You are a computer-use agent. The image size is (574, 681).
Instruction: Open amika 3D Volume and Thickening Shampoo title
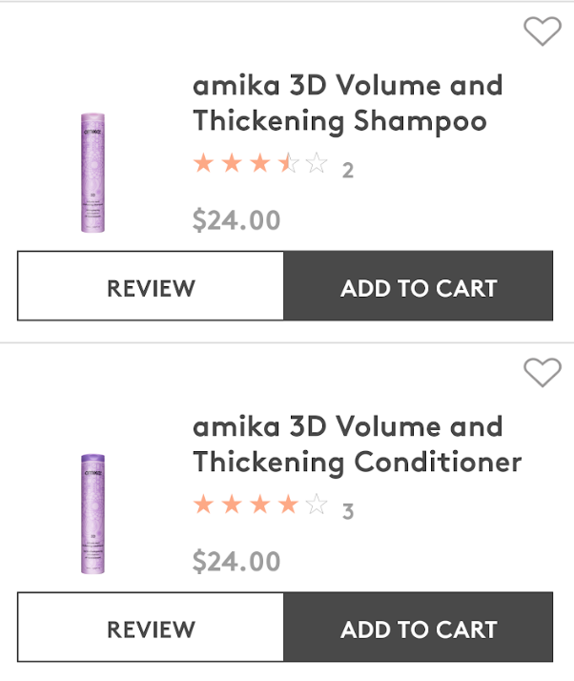coord(348,103)
